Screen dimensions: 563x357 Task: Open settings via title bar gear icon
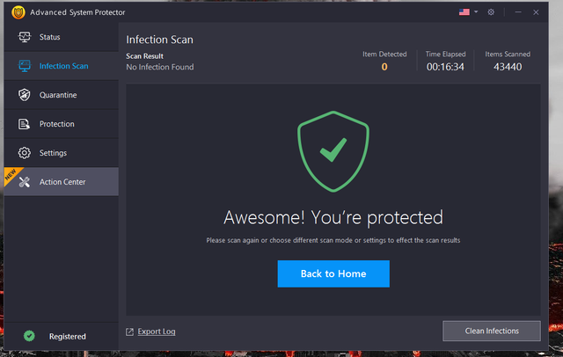491,12
